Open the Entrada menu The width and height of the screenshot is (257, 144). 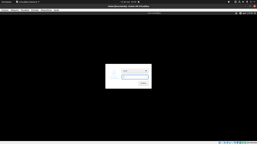click(x=35, y=10)
